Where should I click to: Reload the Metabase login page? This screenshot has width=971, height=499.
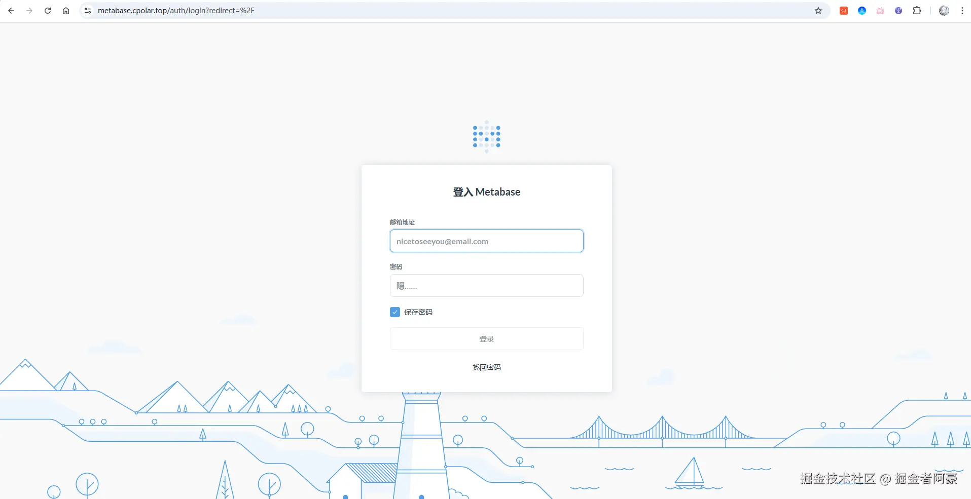click(48, 11)
